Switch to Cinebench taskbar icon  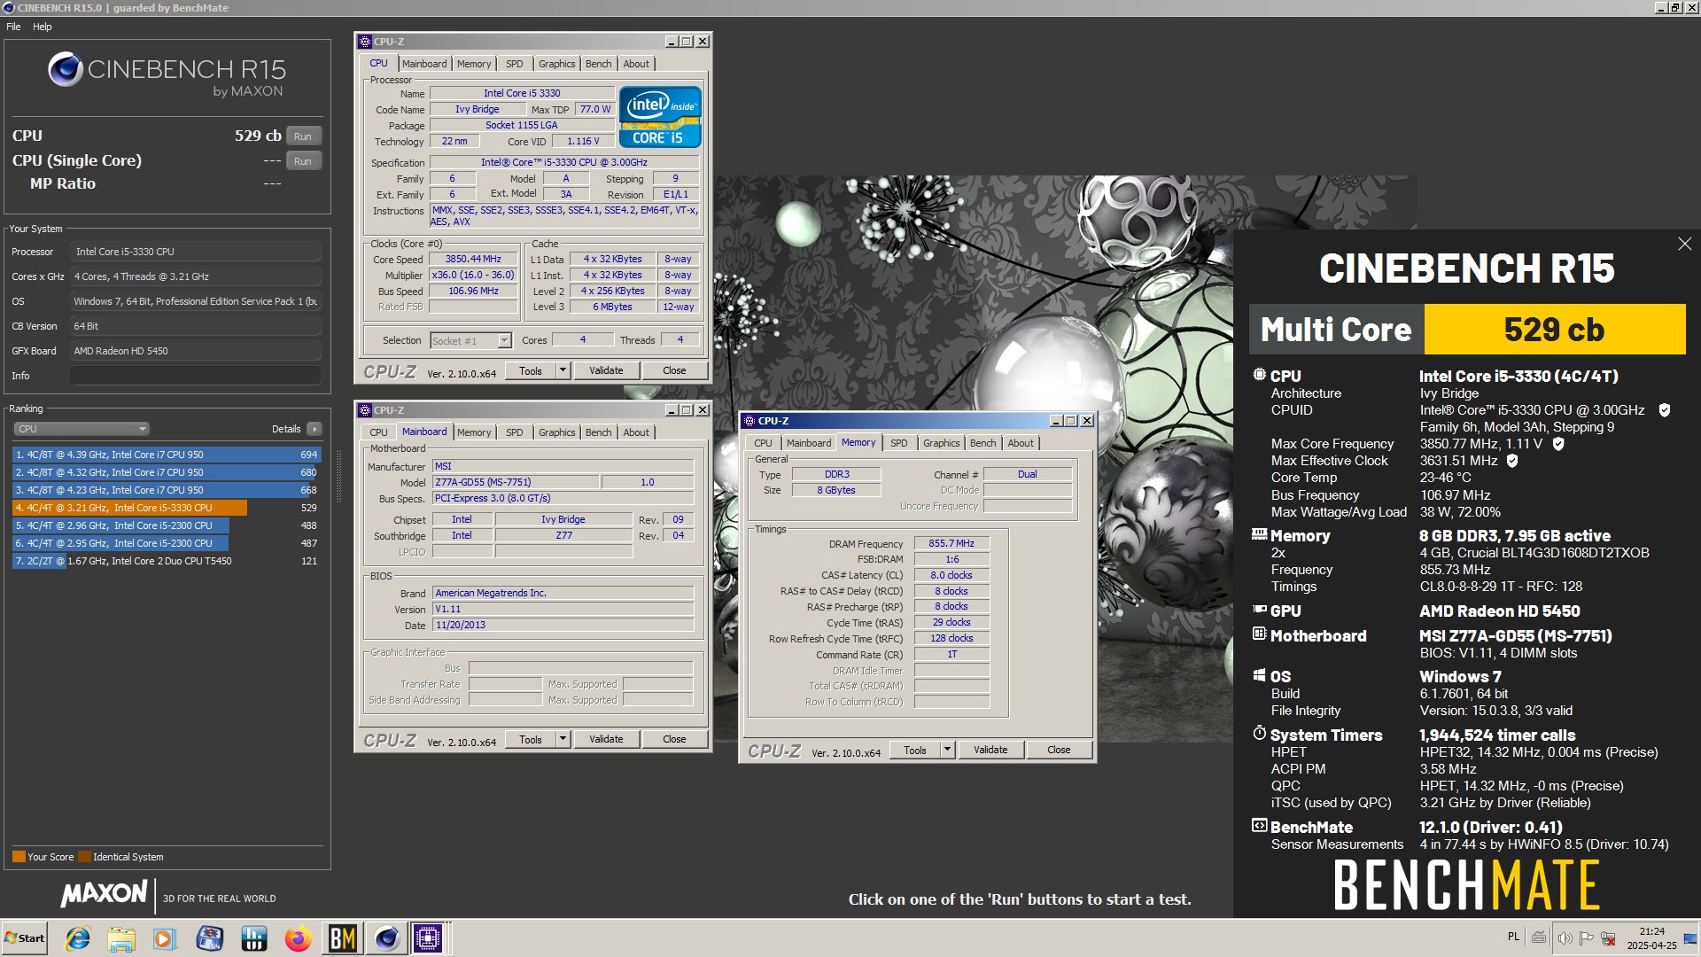pos(387,938)
